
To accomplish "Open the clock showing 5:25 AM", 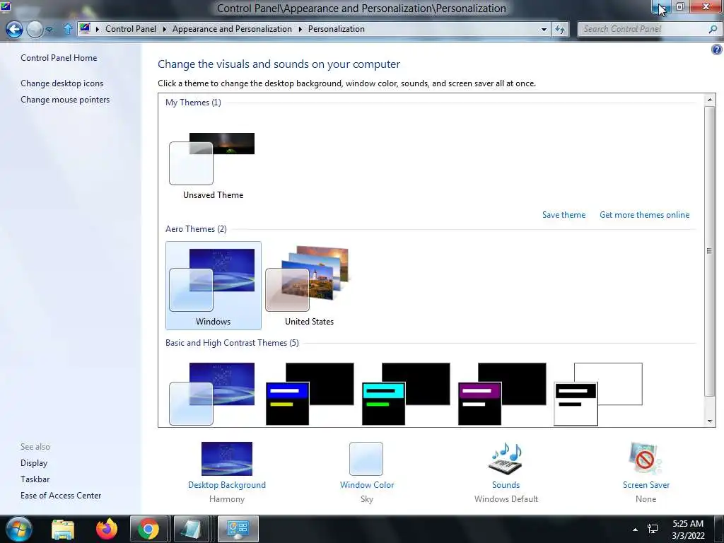I will click(x=688, y=530).
